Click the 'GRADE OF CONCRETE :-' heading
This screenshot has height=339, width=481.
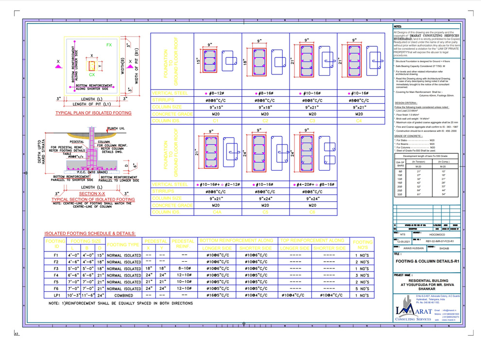[x=408, y=136]
